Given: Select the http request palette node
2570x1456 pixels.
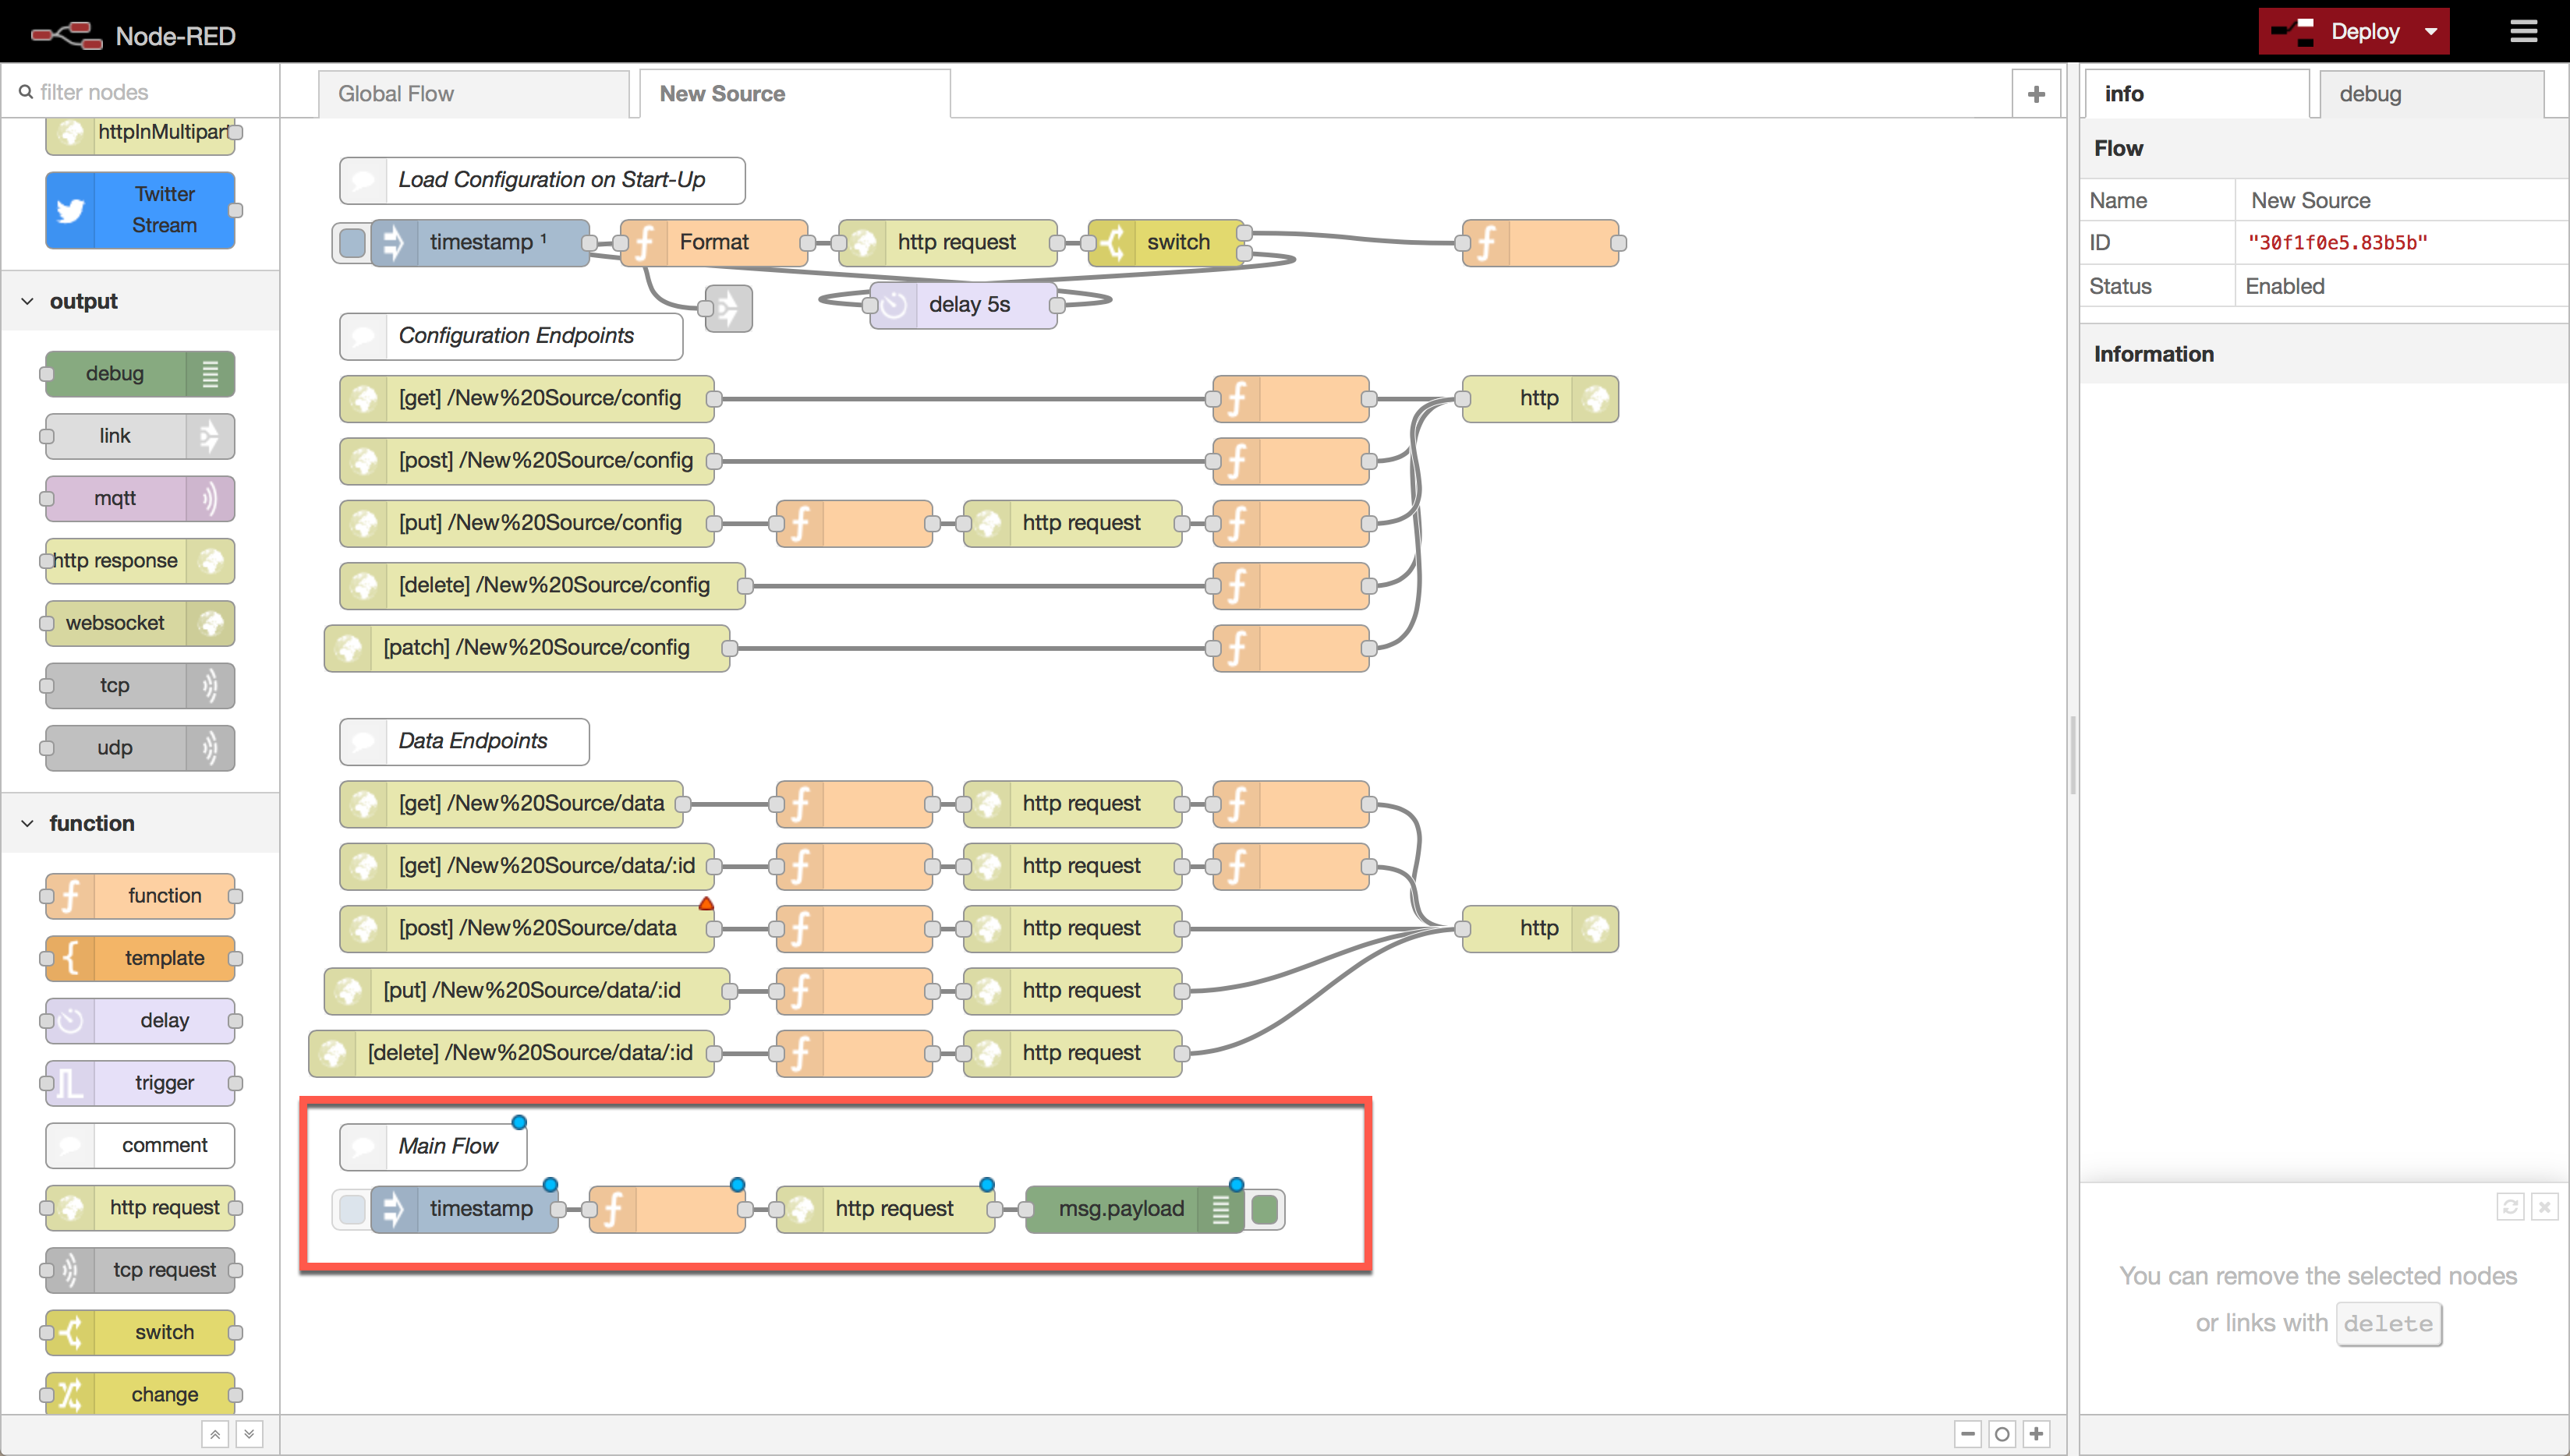Looking at the screenshot, I should click(140, 1208).
